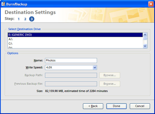The height and width of the screenshot is (114, 155).
Task: Click into the Name field containing Photos
Action: click(71, 60)
